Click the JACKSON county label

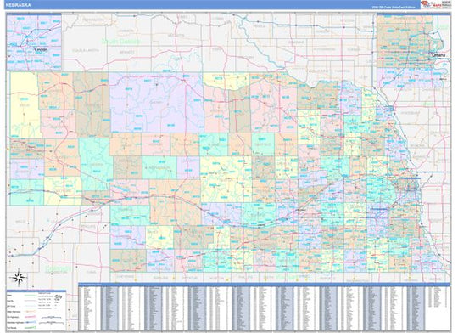click(x=126, y=31)
